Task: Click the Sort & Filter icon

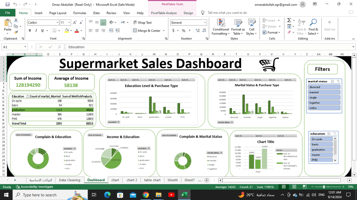Action: (302, 23)
